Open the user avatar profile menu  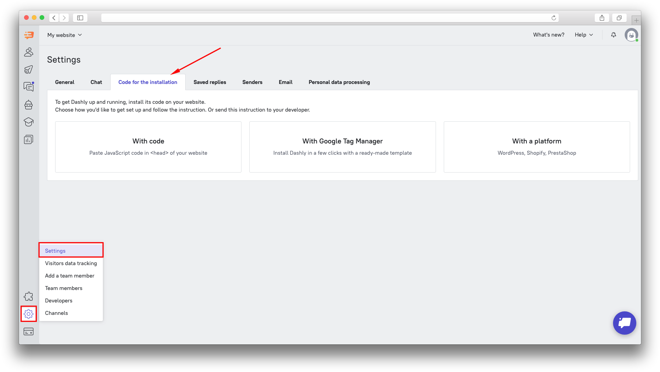coord(631,35)
